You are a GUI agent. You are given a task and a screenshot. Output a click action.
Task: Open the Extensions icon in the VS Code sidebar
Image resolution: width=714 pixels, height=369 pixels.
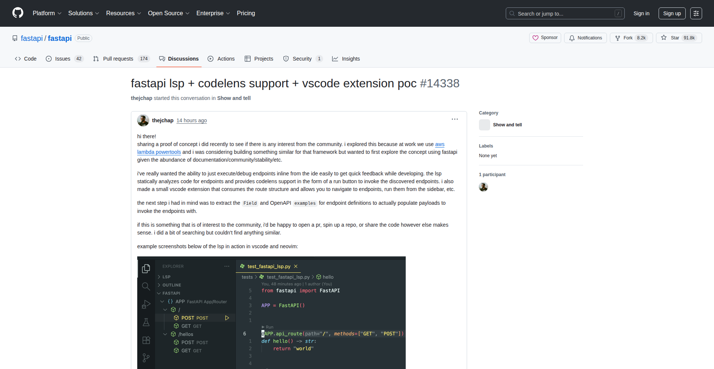coord(146,340)
